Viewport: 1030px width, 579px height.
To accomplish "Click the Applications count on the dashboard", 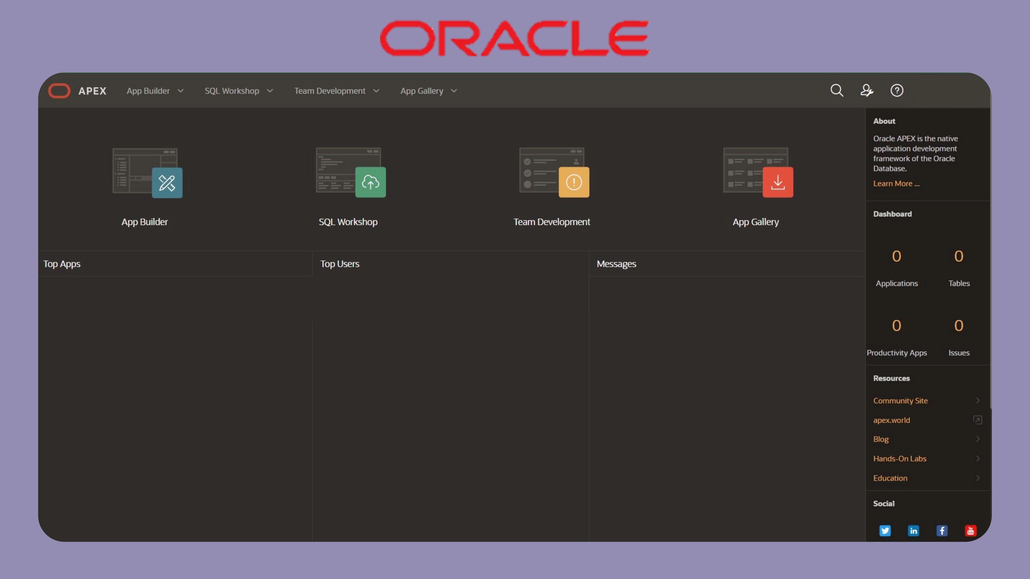I will 896,256.
